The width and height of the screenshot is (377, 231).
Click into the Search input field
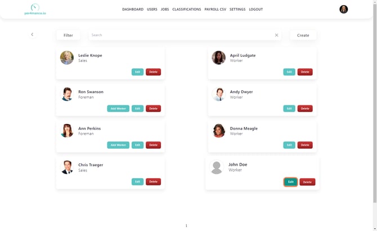(180, 35)
